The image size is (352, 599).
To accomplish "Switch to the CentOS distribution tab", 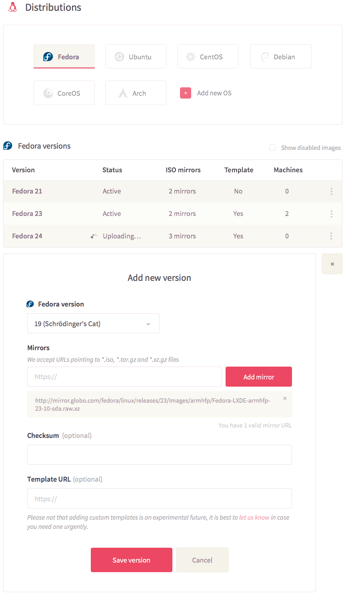I will point(208,56).
